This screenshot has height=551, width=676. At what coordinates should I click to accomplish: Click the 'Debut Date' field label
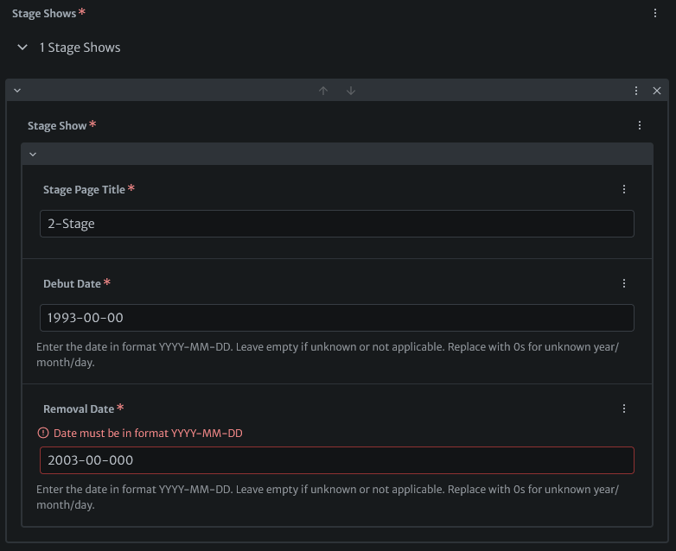[72, 283]
